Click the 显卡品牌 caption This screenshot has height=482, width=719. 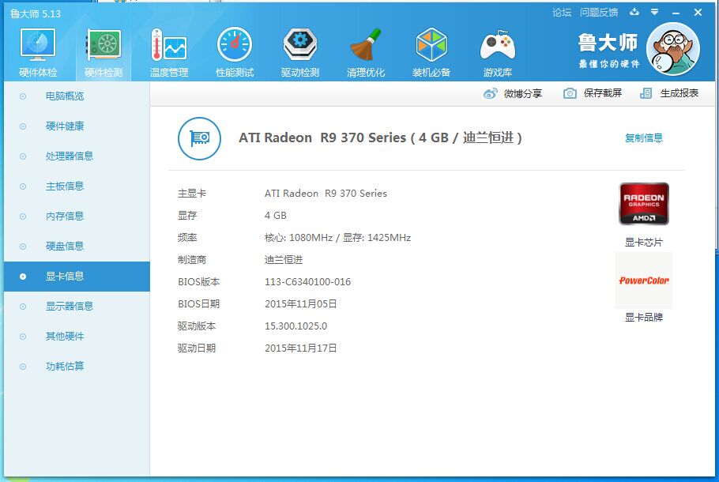[x=644, y=318]
